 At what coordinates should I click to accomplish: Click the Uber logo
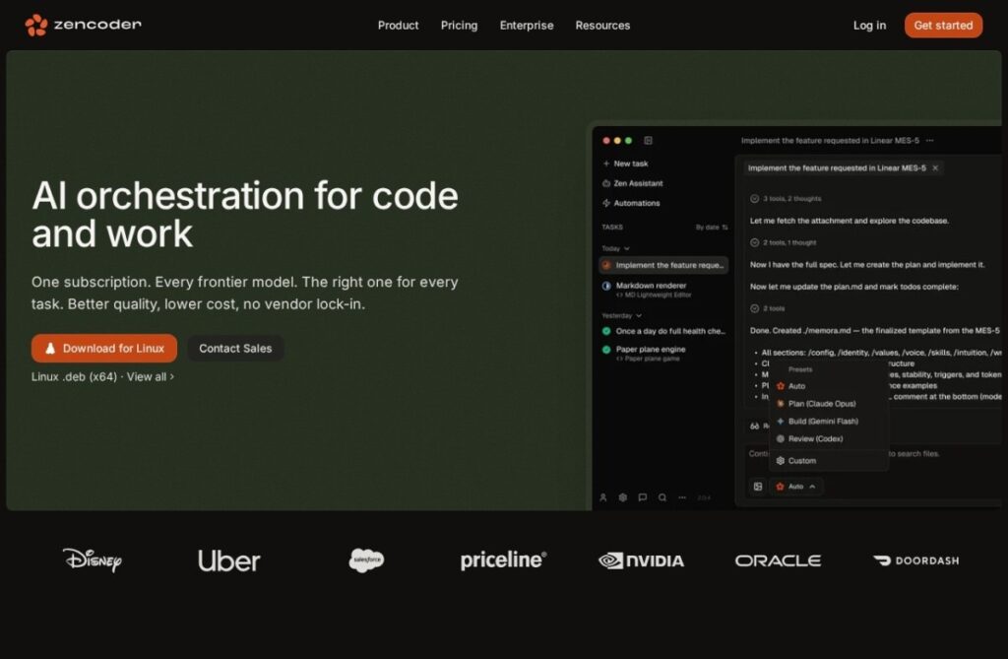228,560
